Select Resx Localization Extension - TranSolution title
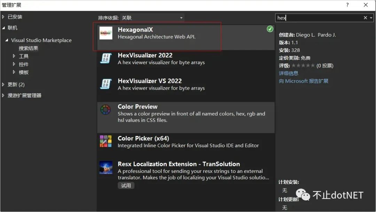The height and width of the screenshot is (212, 376). coord(179,164)
